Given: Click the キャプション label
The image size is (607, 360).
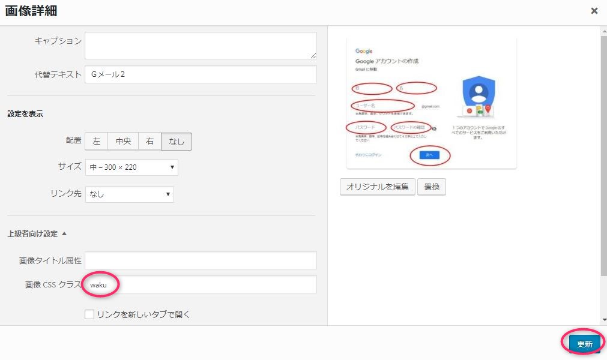Looking at the screenshot, I should pyautogui.click(x=58, y=41).
